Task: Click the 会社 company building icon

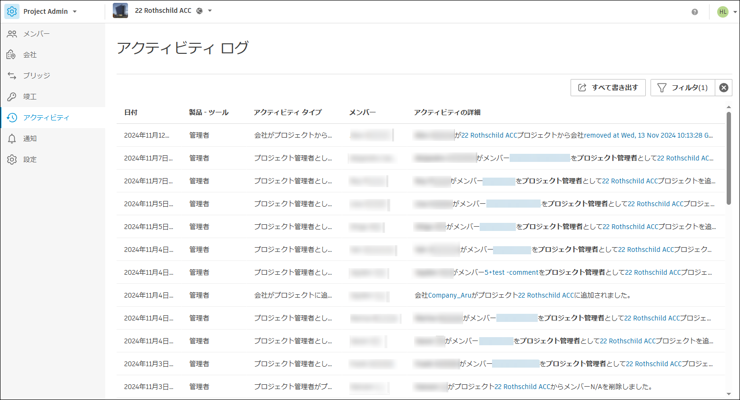Action: [x=12, y=55]
